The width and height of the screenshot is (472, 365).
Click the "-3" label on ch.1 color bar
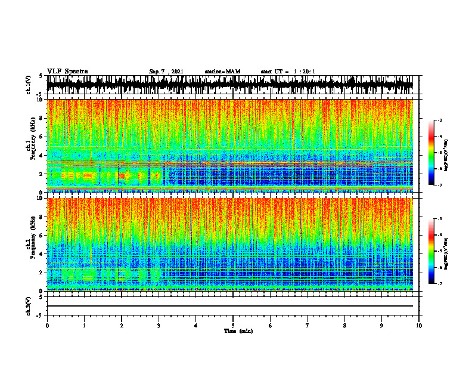440,120
